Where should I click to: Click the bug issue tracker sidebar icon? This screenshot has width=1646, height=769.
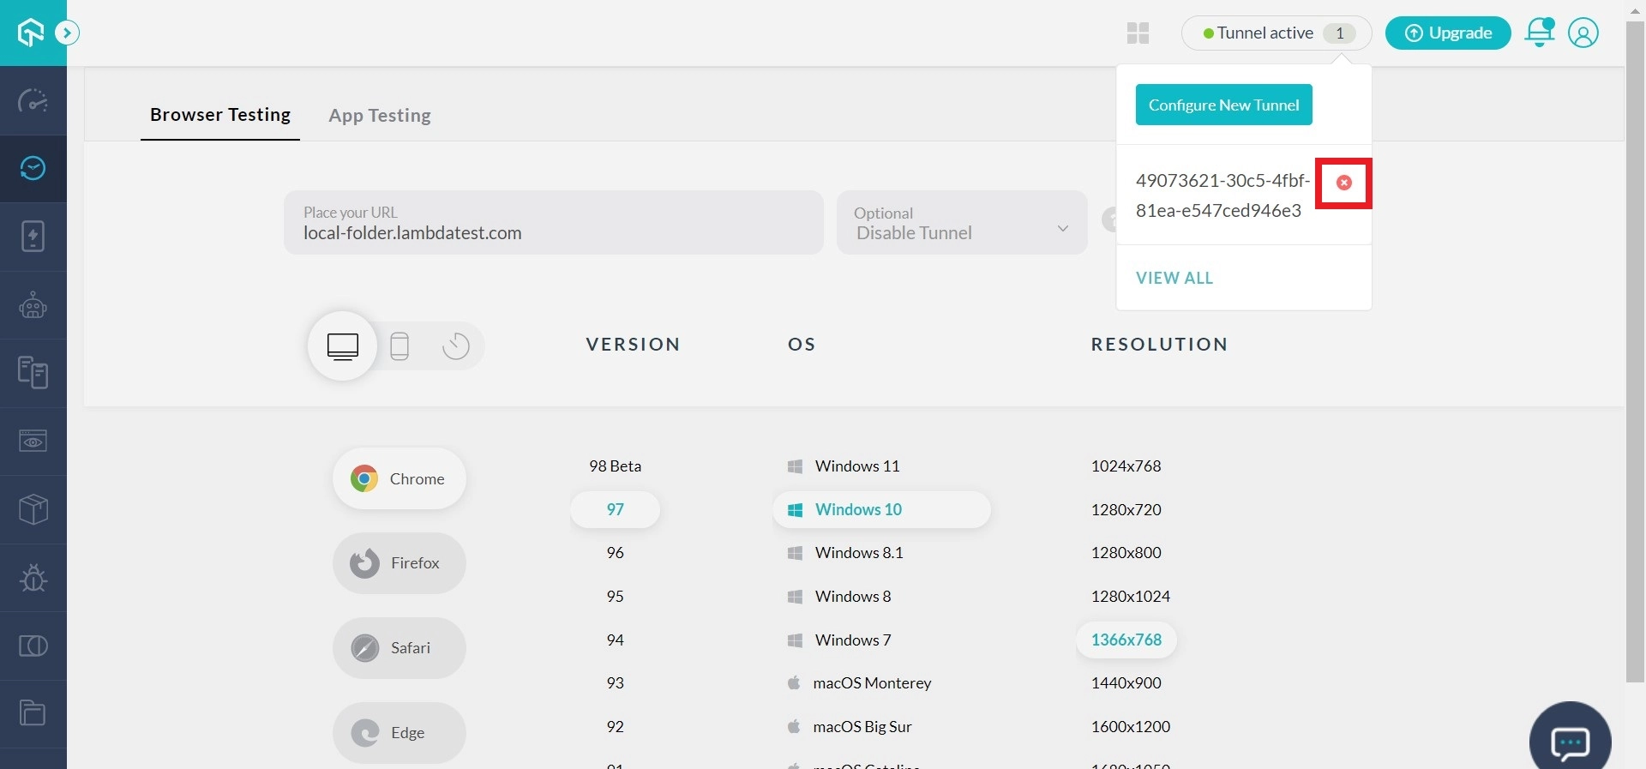tap(33, 578)
